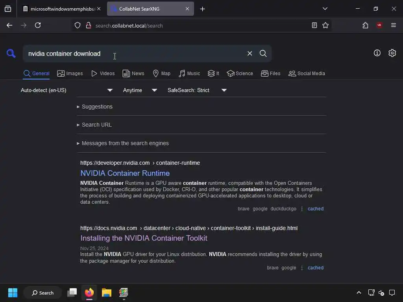Select the CollabNet SearXNG tab
403x302 pixels.
coord(150,9)
